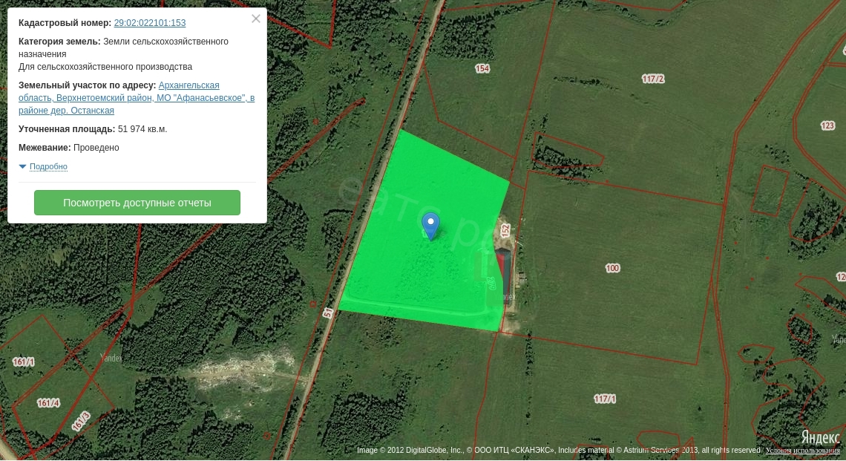Click parcel label 117/1
Viewport: 846px width, 461px height.
tap(605, 399)
